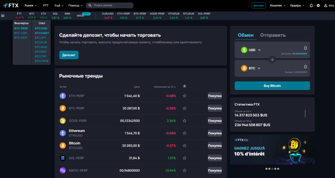The width and height of the screenshot is (335, 178).
Task: Open the EUR/USD ticker item
Action: [108, 16]
